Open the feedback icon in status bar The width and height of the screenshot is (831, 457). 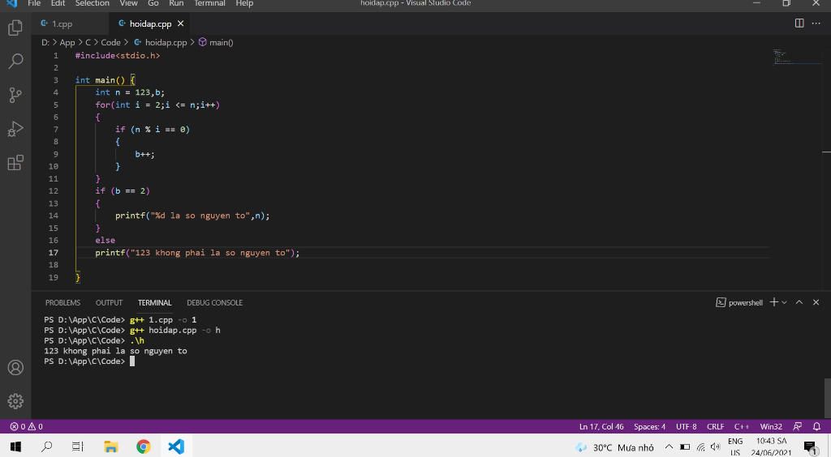797,426
